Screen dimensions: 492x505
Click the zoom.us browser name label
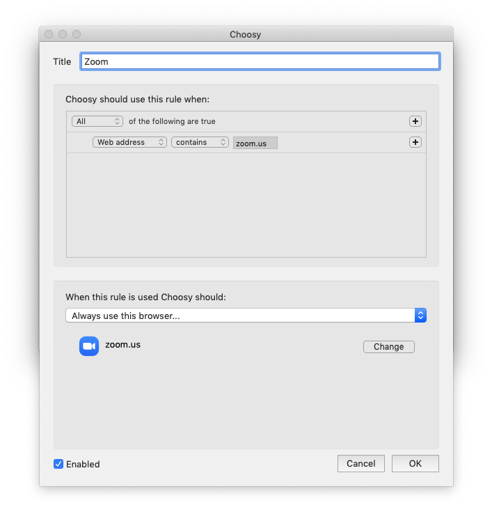click(123, 345)
